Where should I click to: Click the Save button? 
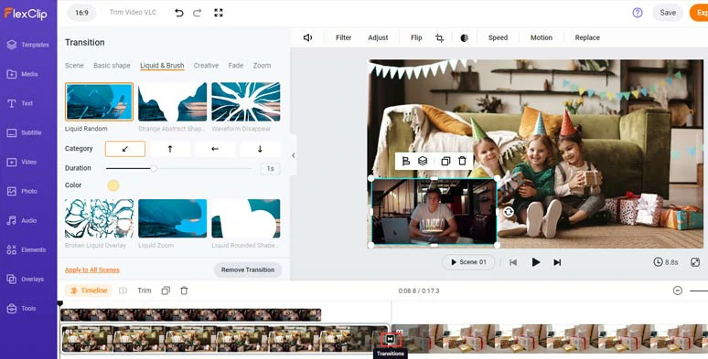(x=668, y=13)
